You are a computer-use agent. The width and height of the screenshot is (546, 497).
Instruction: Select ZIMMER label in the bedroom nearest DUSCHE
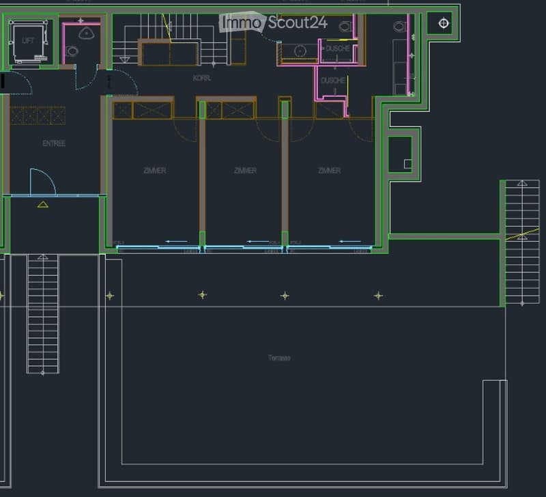coord(330,170)
